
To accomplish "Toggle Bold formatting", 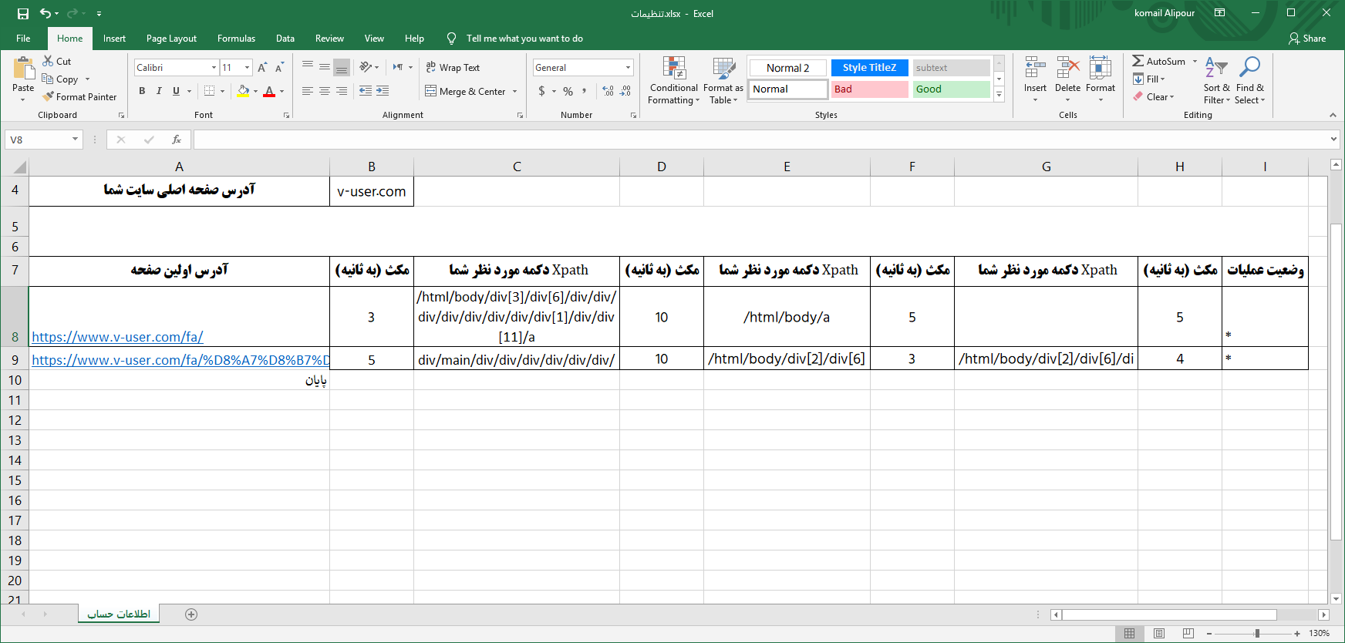I will [x=142, y=91].
